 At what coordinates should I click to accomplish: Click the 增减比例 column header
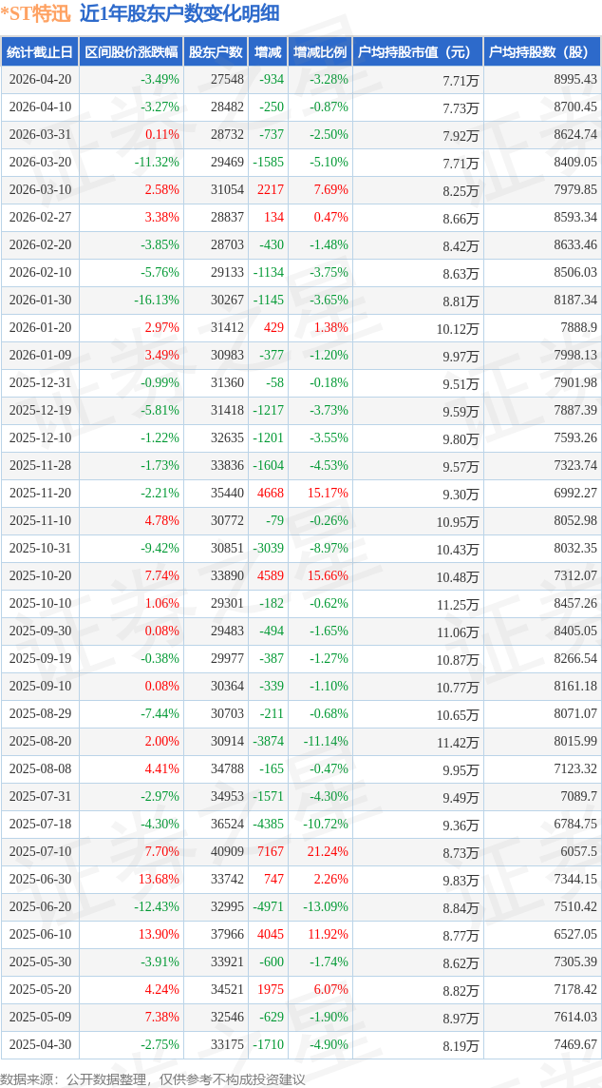[x=320, y=52]
